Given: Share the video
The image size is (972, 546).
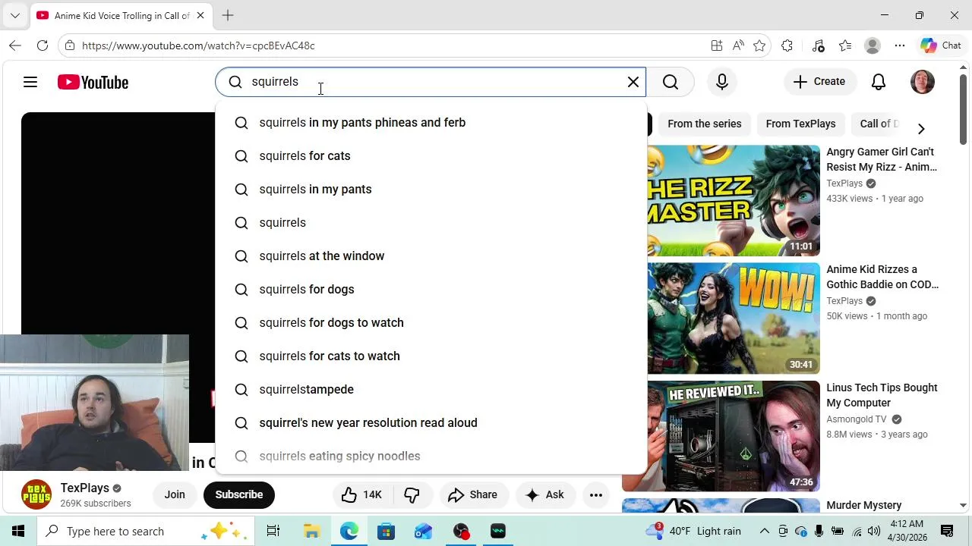Looking at the screenshot, I should 472,495.
